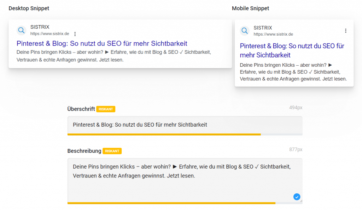Click the desktop snippet blue title link

pos(102,43)
